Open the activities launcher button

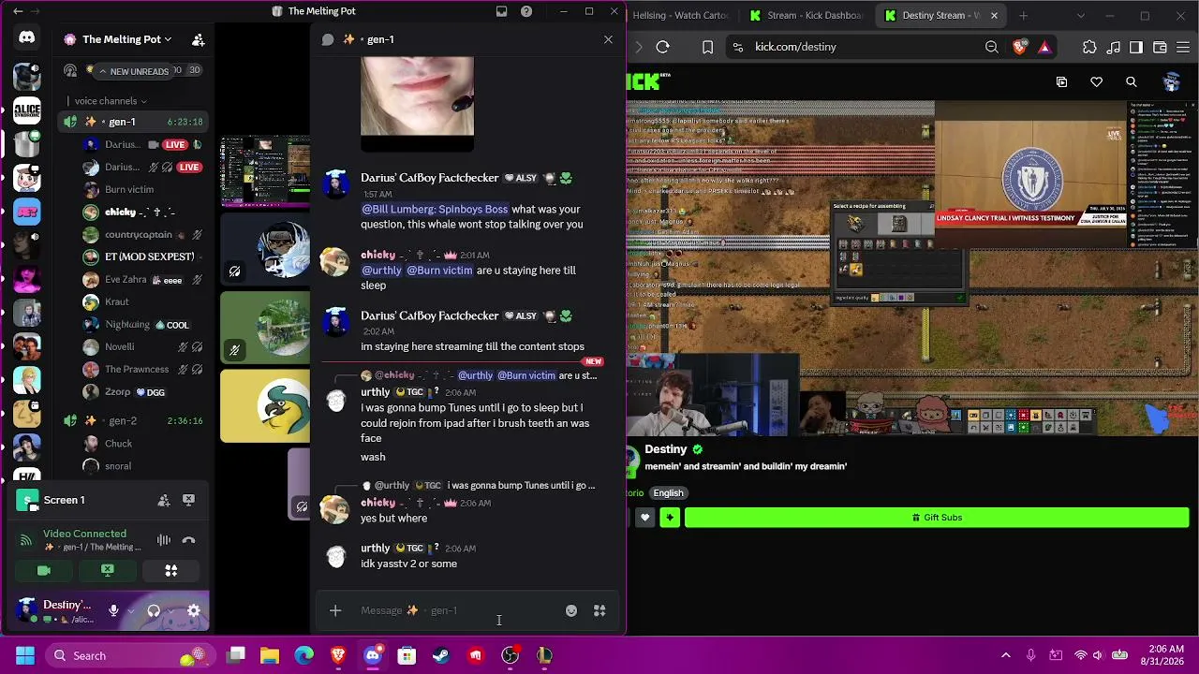point(171,570)
